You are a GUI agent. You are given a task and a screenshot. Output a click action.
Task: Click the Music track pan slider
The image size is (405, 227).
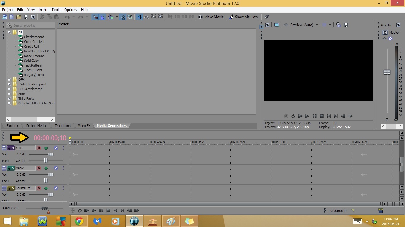[x=46, y=181]
